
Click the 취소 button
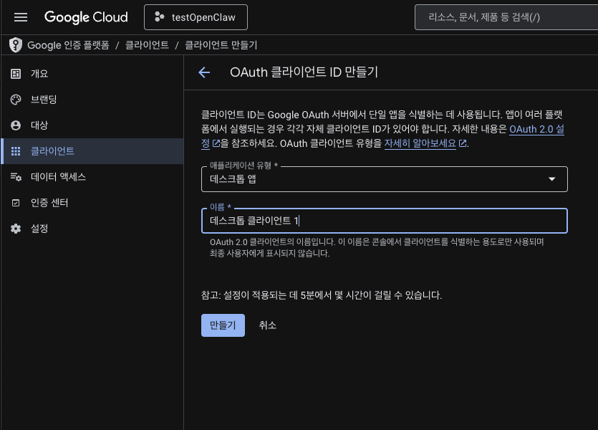tap(267, 325)
